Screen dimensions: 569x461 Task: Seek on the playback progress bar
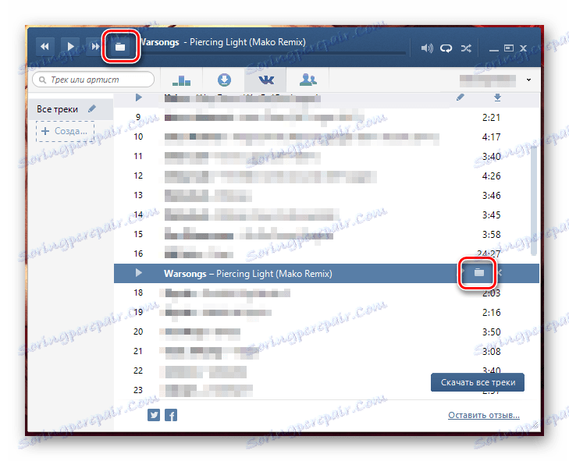tap(272, 53)
